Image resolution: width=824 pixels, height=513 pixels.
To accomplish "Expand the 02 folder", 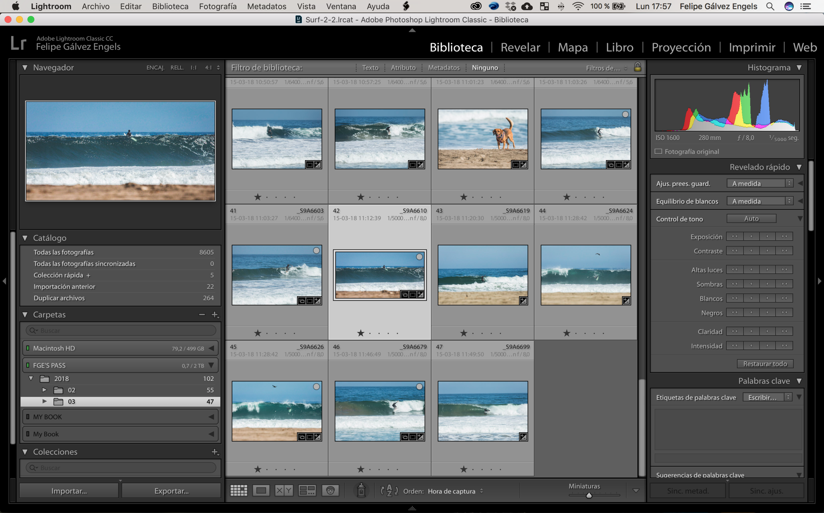I will coord(44,390).
